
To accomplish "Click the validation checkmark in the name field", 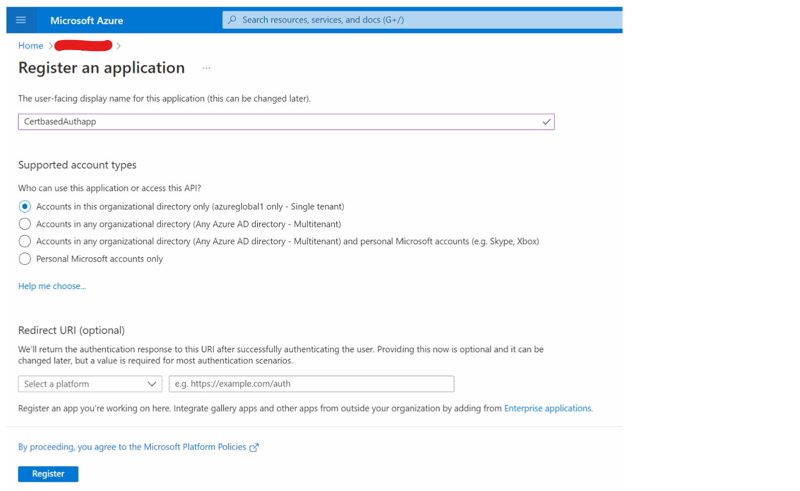I will (546, 122).
